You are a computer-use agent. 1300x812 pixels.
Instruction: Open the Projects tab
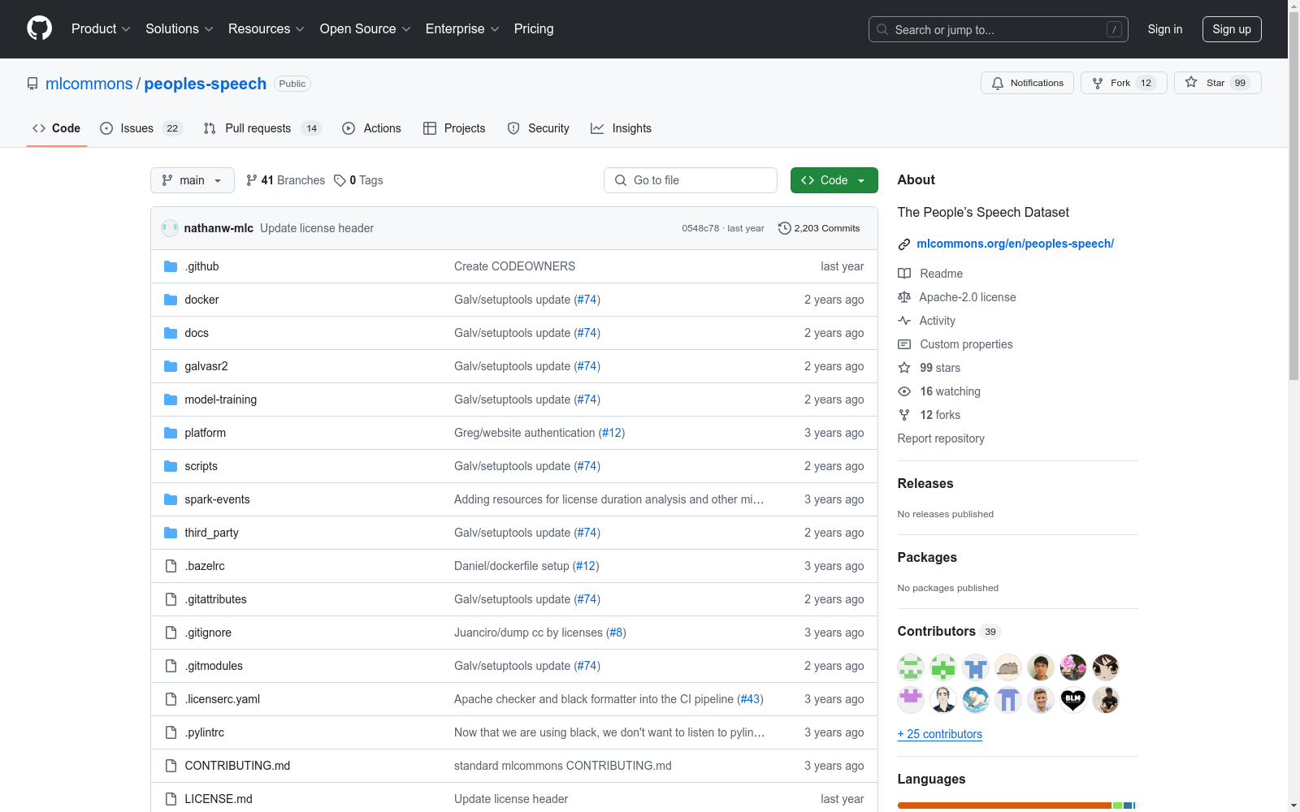click(454, 128)
